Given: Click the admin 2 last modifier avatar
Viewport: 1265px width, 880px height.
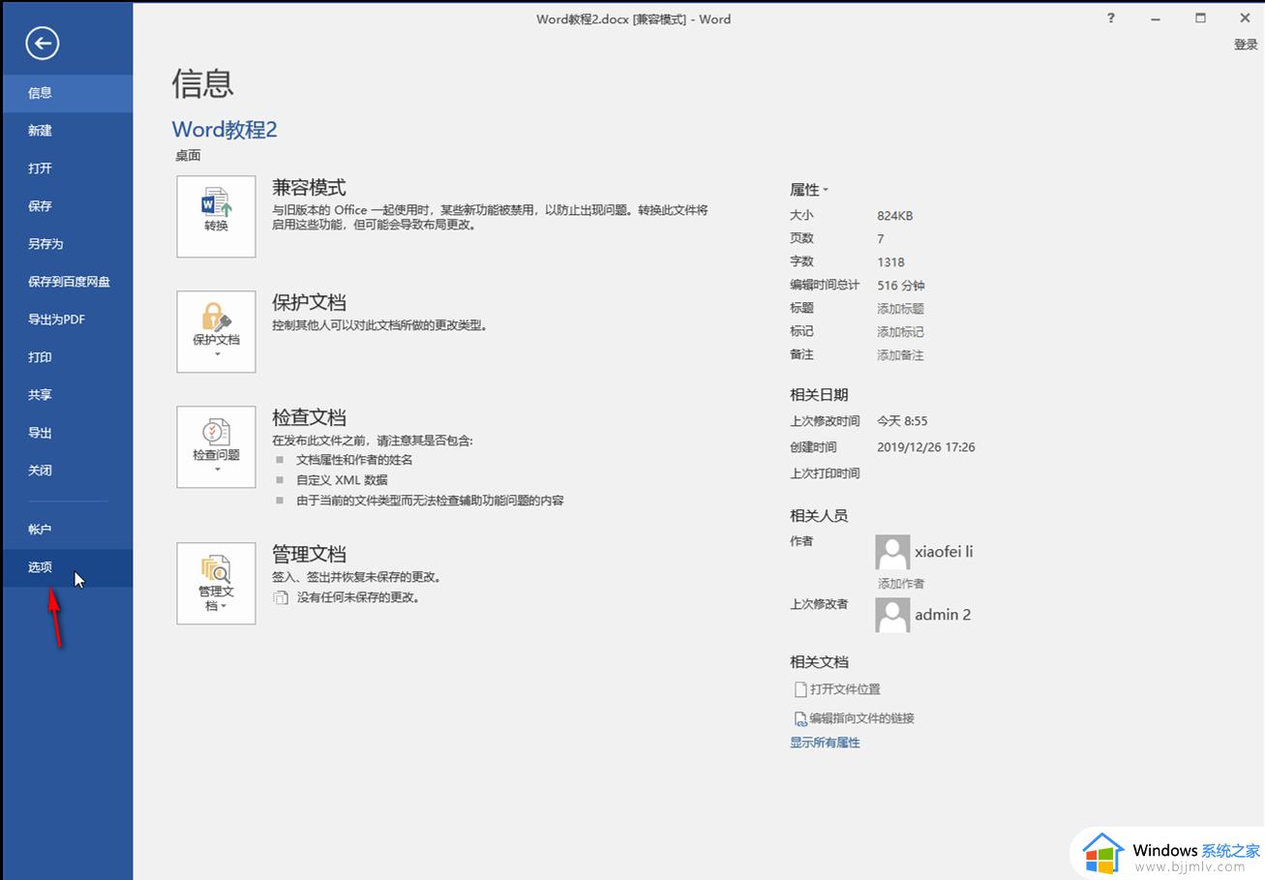Looking at the screenshot, I should pyautogui.click(x=892, y=615).
